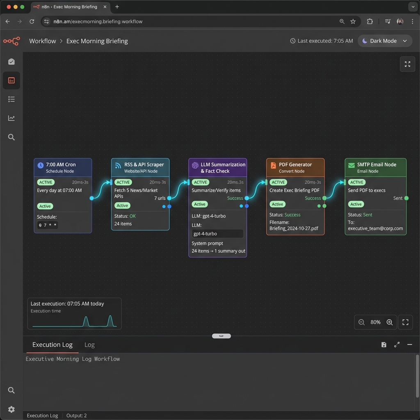Image resolution: width=420 pixels, height=420 pixels.
Task: Open browser extensions puzzle icon
Action: point(370,21)
